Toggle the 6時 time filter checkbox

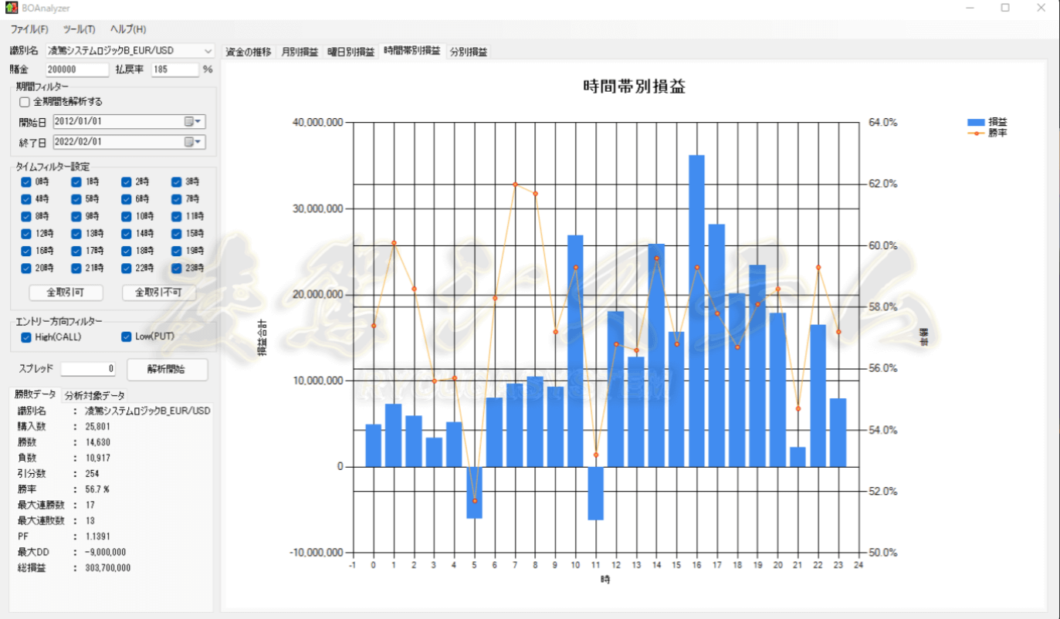[x=127, y=199]
